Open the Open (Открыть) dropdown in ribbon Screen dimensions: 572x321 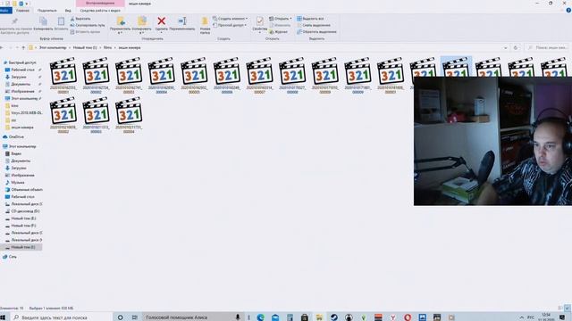coord(280,19)
